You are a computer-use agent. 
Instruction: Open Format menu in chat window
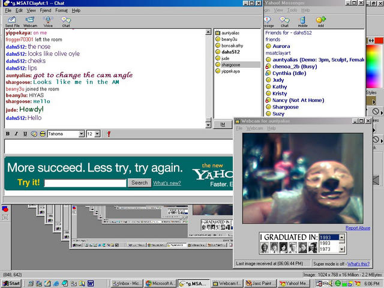click(61, 11)
